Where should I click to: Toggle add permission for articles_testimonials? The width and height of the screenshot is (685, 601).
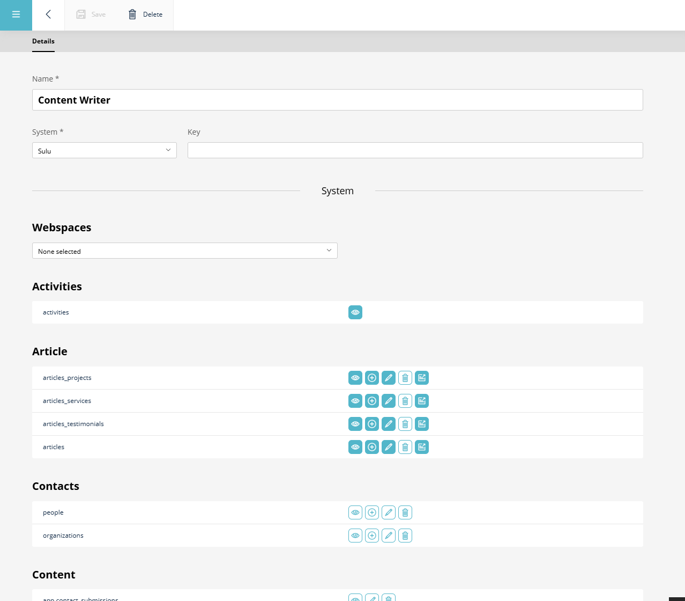click(x=372, y=424)
